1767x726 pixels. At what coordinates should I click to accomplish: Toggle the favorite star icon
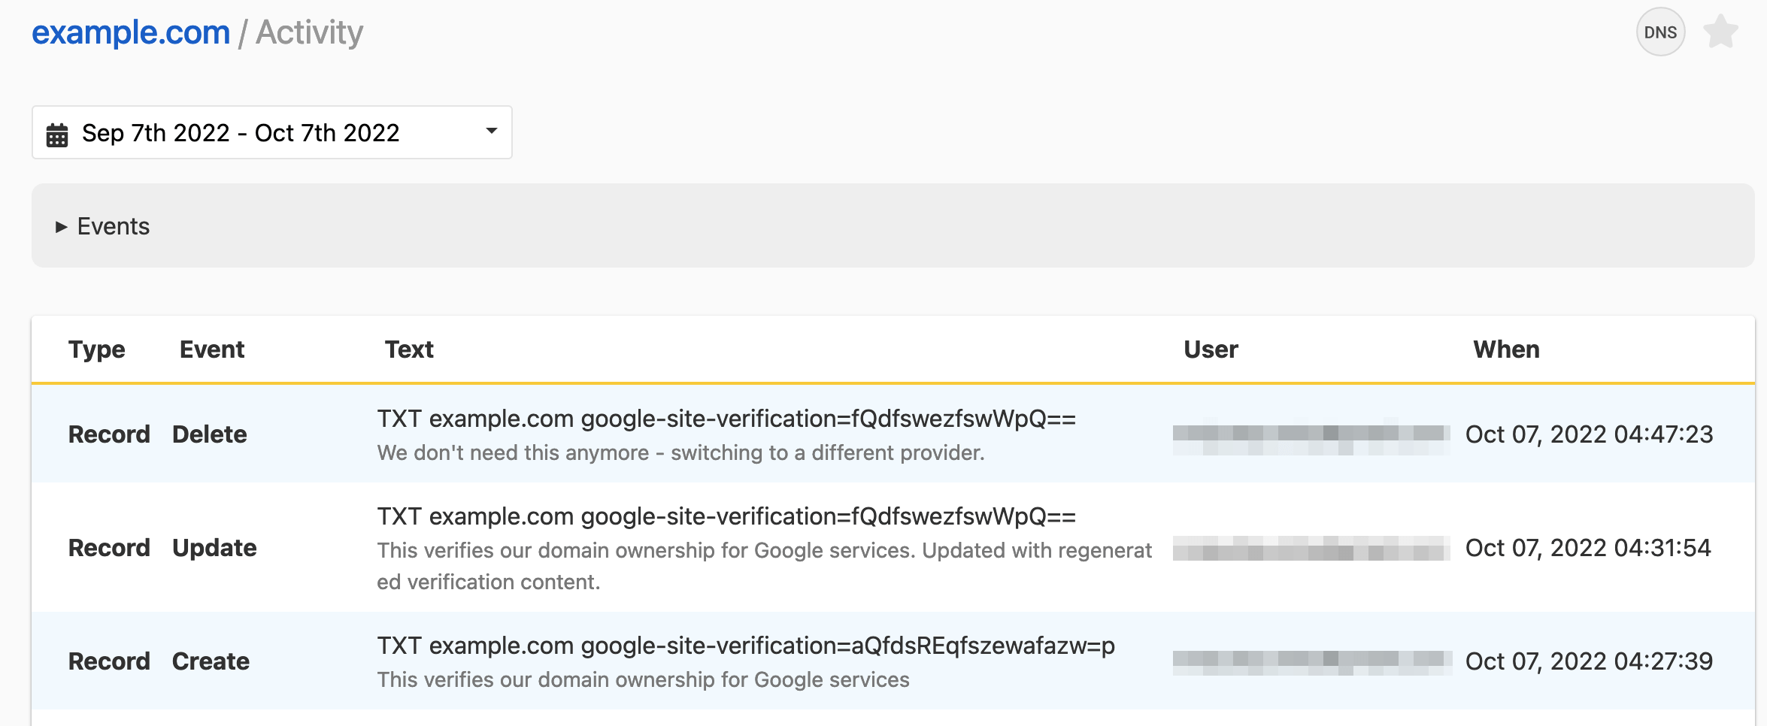pos(1720,32)
